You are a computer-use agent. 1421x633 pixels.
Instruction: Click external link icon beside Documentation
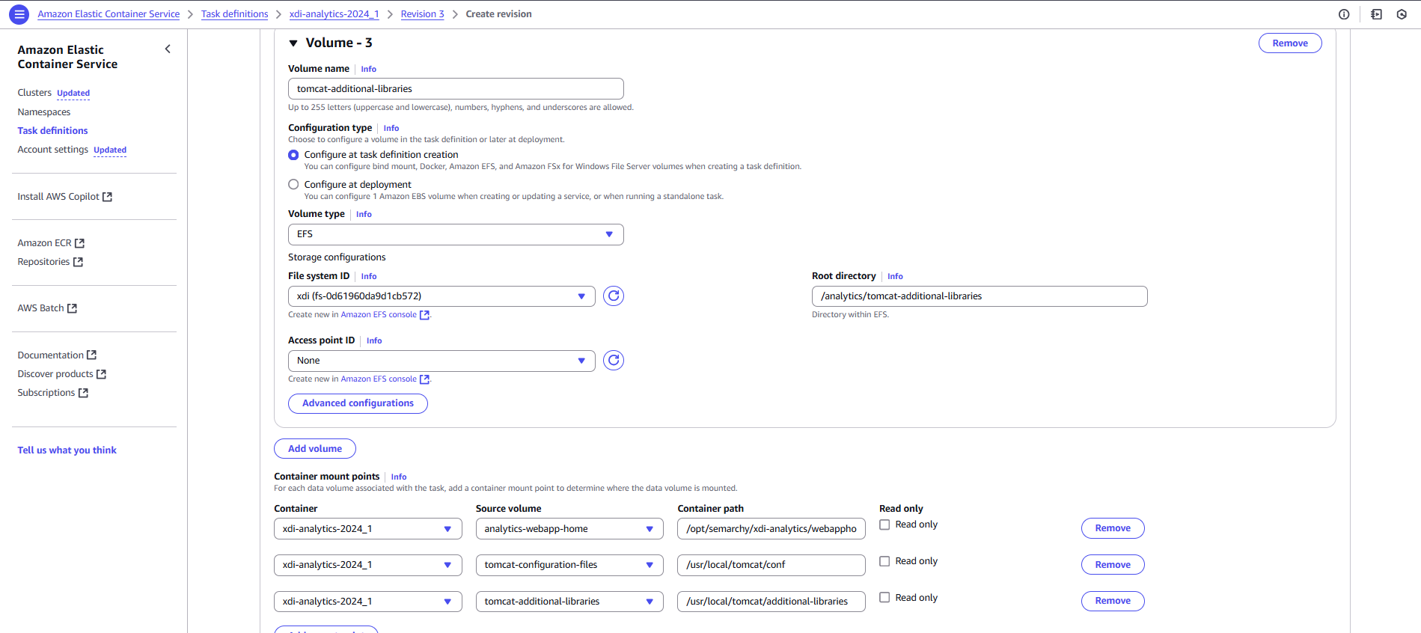click(91, 355)
